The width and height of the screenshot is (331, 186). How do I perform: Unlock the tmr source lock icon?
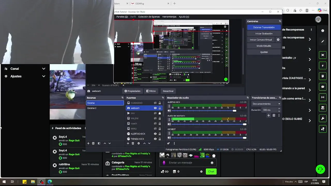160,113
